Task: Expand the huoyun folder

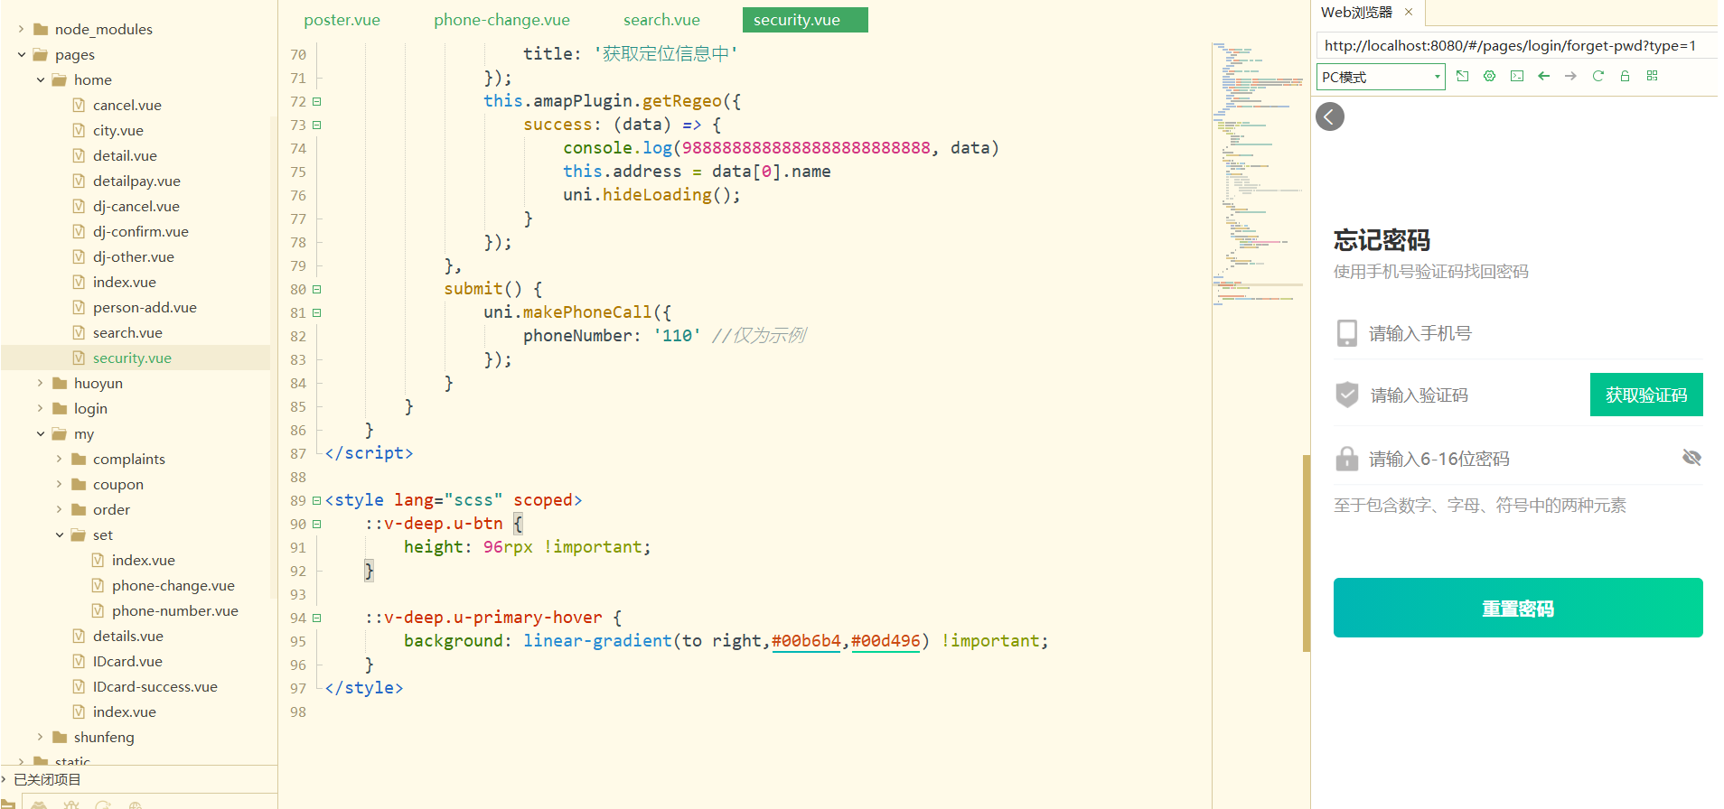Action: click(41, 384)
